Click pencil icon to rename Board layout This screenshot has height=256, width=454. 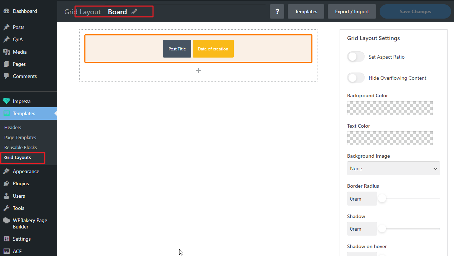134,11
